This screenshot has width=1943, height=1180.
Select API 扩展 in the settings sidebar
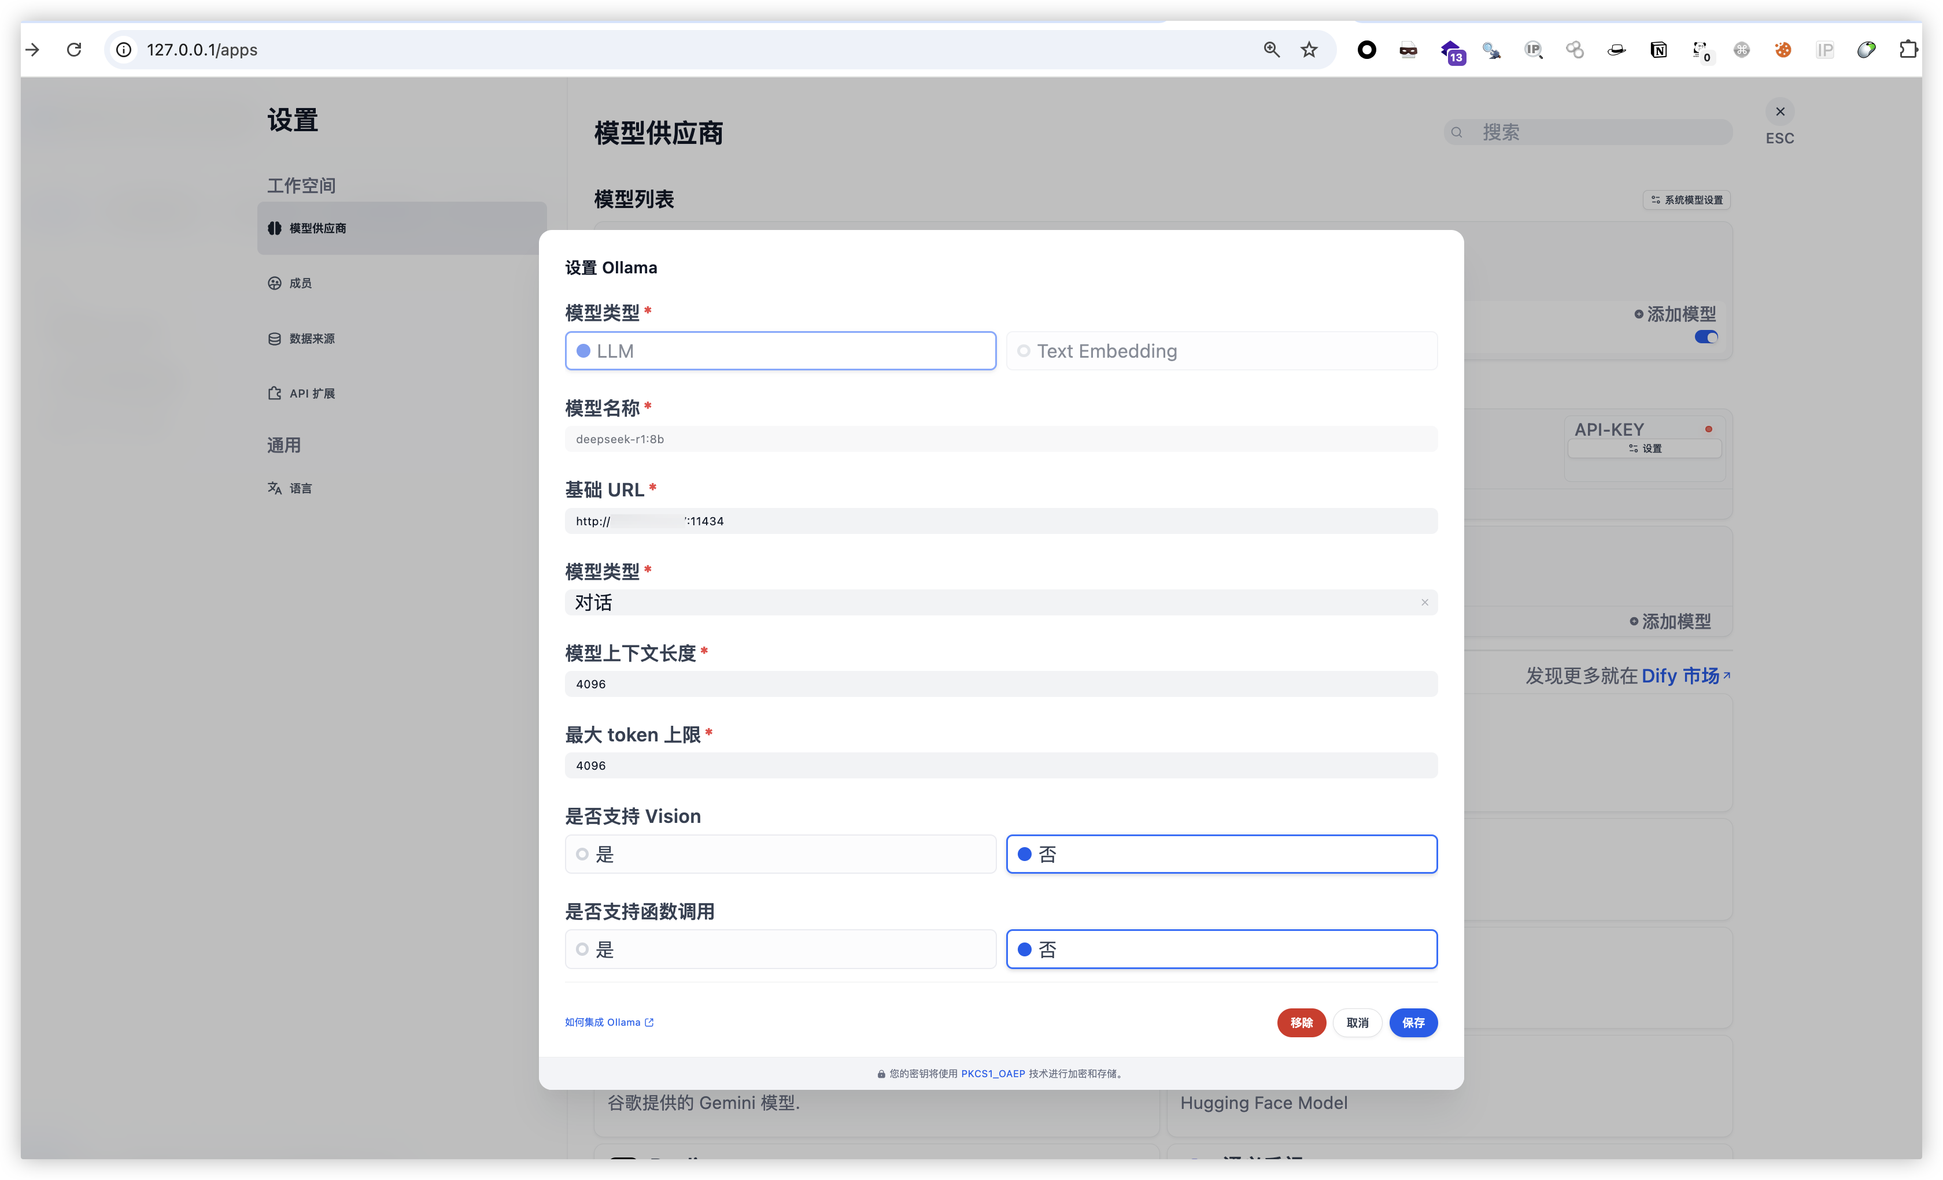(x=301, y=394)
